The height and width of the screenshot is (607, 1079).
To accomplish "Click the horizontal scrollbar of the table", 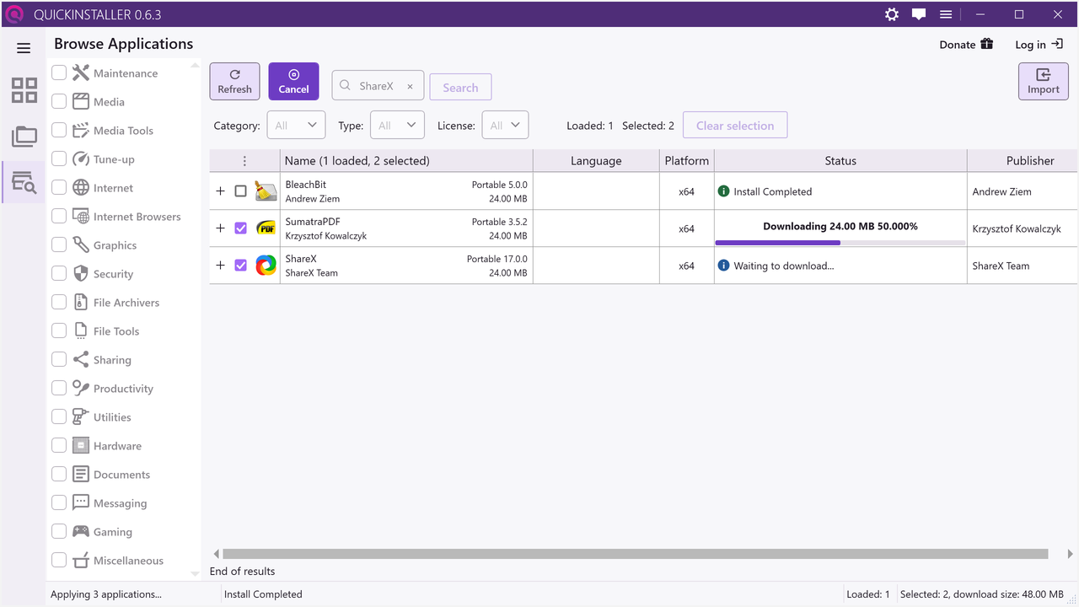I will (x=636, y=554).
